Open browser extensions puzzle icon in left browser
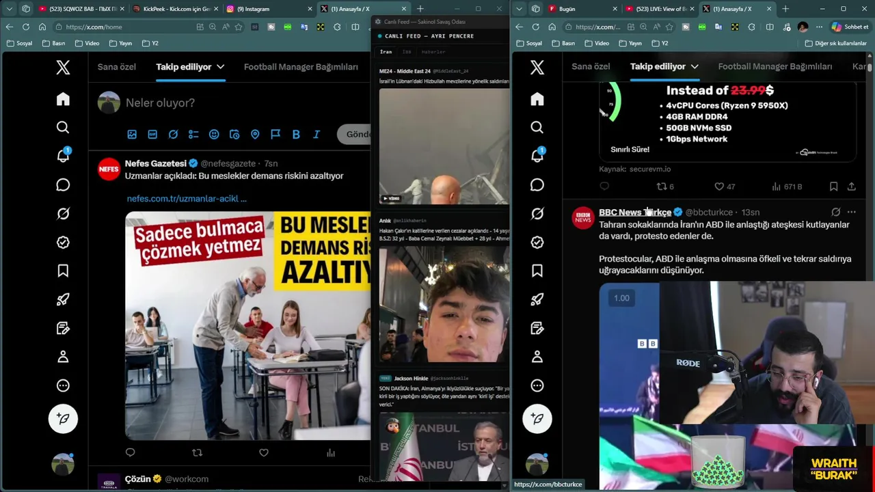This screenshot has height=492, width=875. (x=337, y=27)
